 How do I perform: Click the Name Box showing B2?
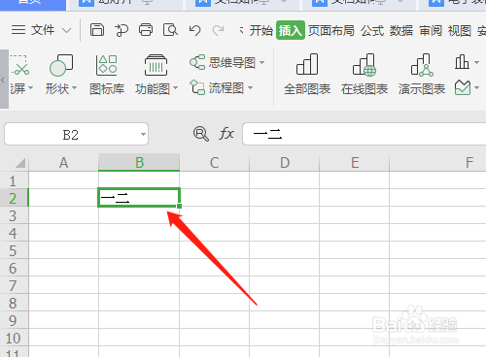pos(71,134)
